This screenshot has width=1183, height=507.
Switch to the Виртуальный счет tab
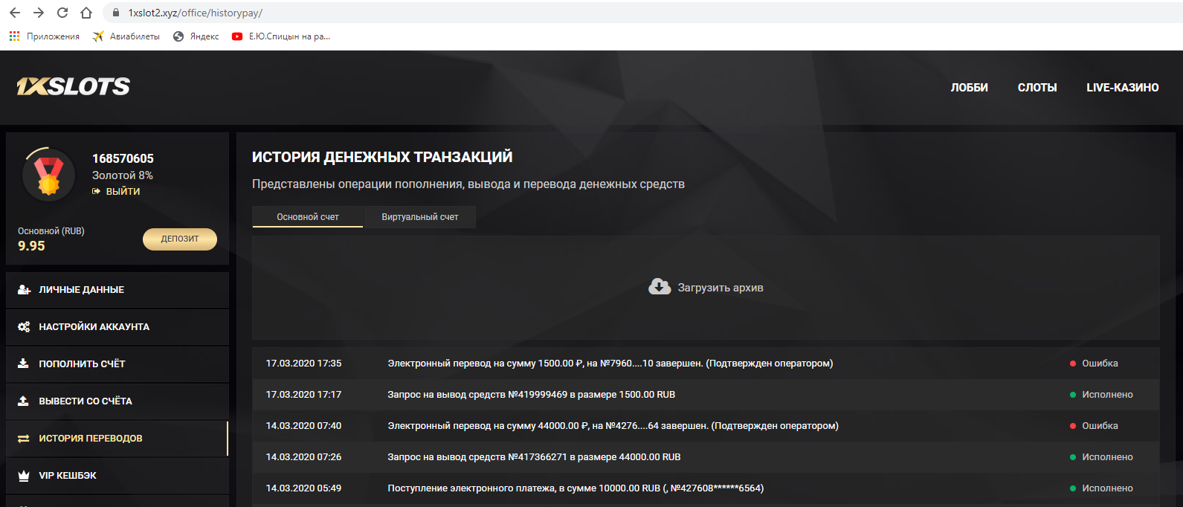tap(420, 217)
